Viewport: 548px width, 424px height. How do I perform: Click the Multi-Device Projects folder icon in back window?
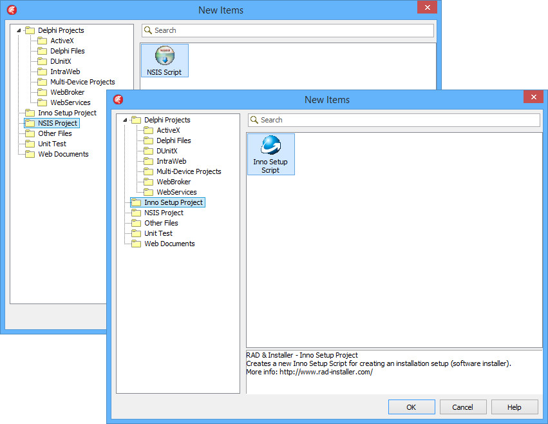[x=43, y=82]
